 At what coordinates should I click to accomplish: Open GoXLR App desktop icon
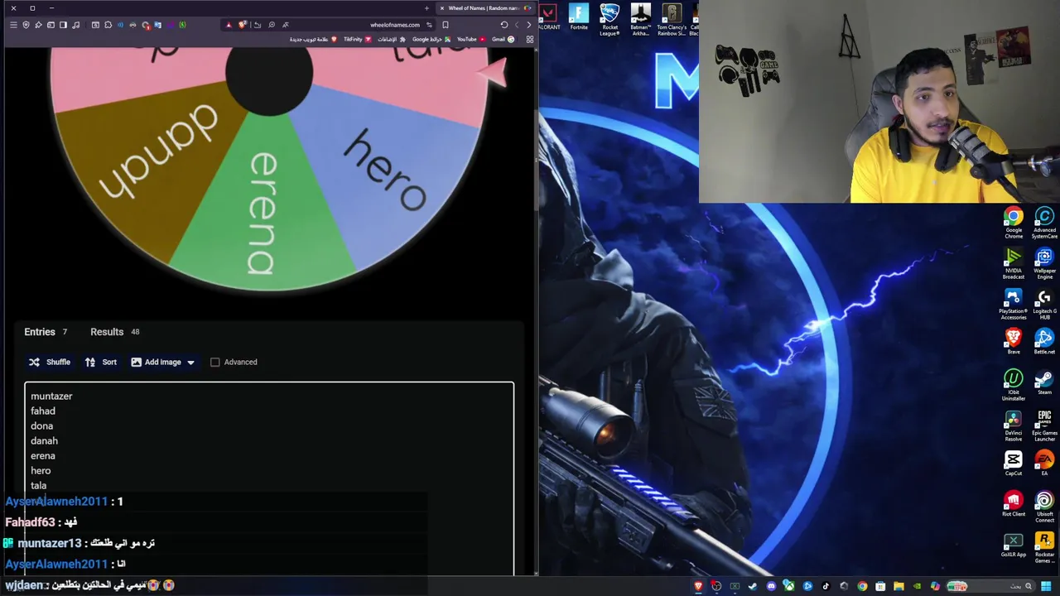1014,545
